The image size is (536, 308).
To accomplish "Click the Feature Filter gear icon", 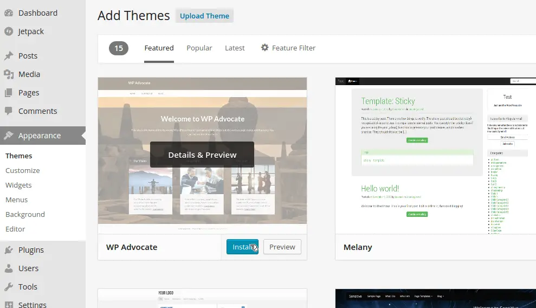I will point(264,48).
